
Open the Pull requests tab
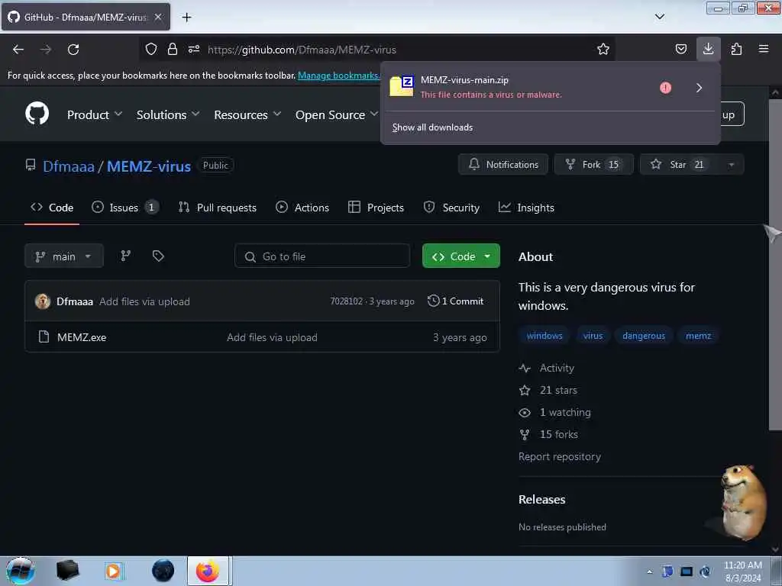pos(218,208)
